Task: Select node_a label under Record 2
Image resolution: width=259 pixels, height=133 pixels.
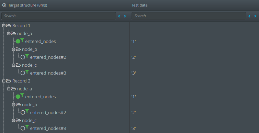Action: tap(24, 89)
